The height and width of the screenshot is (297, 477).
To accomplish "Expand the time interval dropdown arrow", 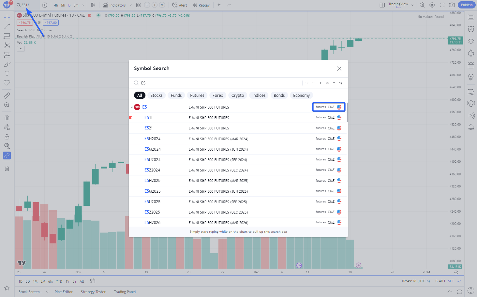I will (83, 5).
